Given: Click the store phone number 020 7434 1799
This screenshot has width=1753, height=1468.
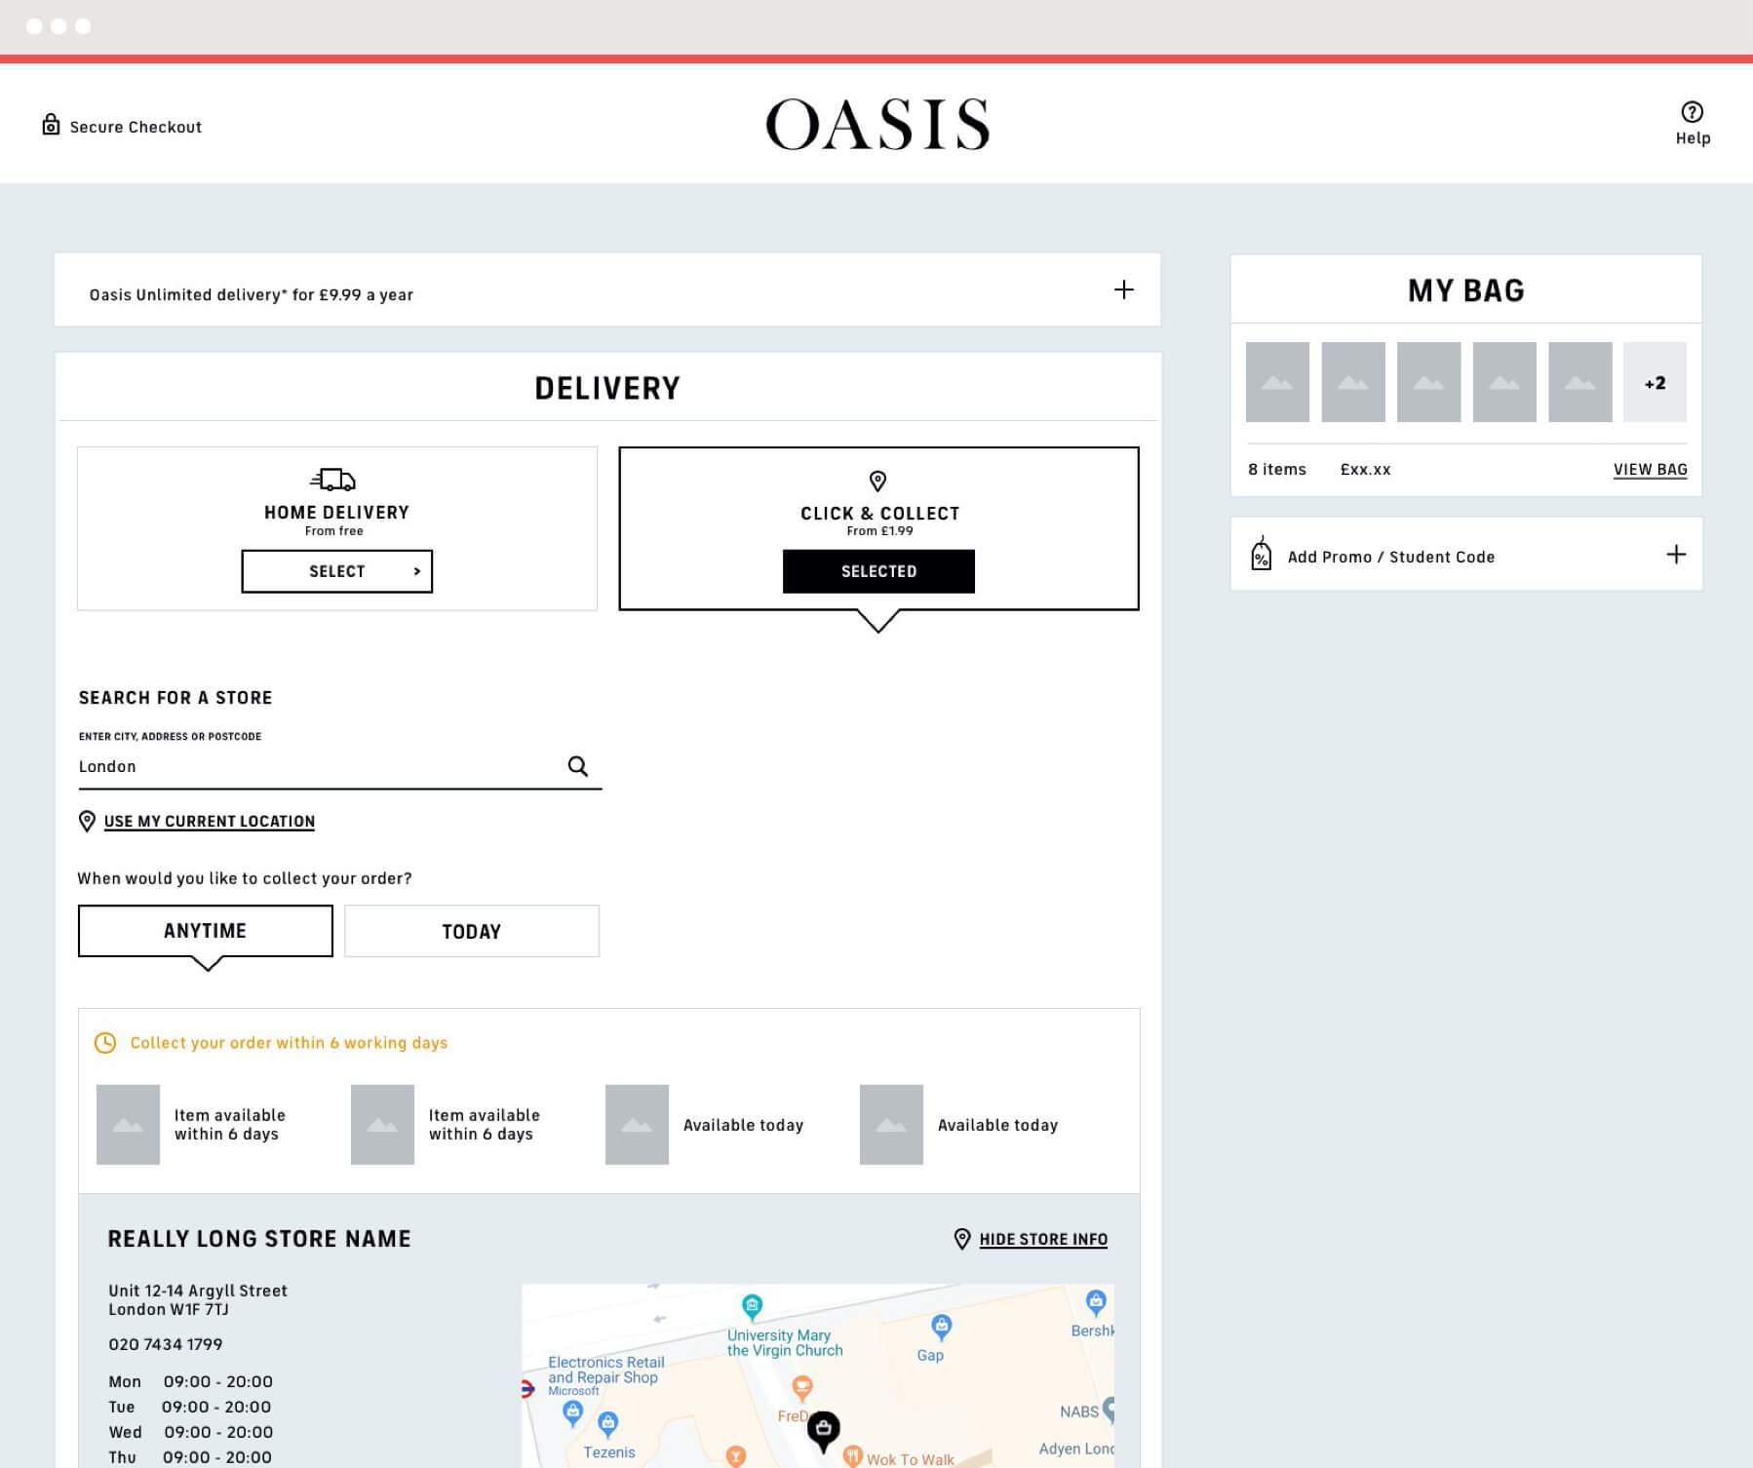Looking at the screenshot, I should 166,1344.
